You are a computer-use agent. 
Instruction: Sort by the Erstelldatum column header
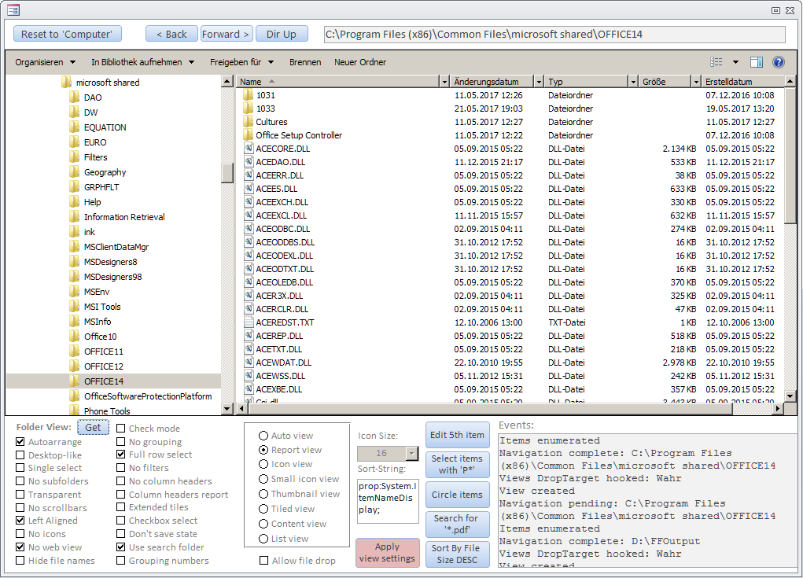click(x=742, y=82)
